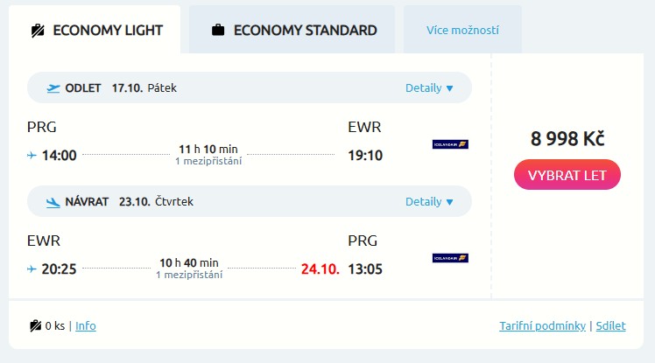Screen dimensions: 655x363
Task: Click the Sdílet share link
Action: point(610,326)
